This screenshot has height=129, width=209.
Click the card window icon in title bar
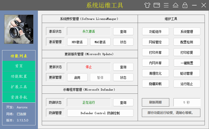coord(157,5)
